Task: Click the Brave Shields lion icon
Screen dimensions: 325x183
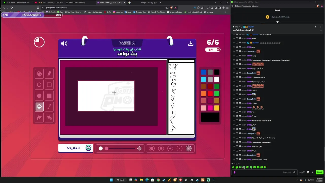Action: (x=172, y=8)
